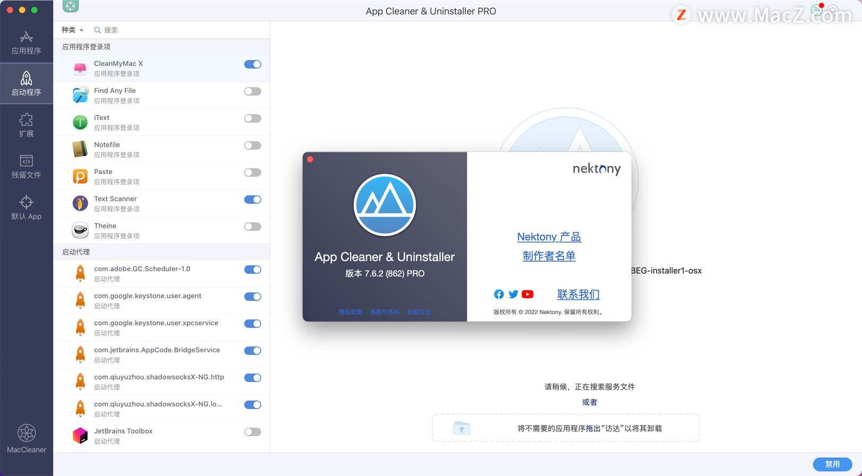The image size is (862, 476).
Task: Click rocket icon for com.google.keystone.user.xpcservice
Action: [80, 328]
